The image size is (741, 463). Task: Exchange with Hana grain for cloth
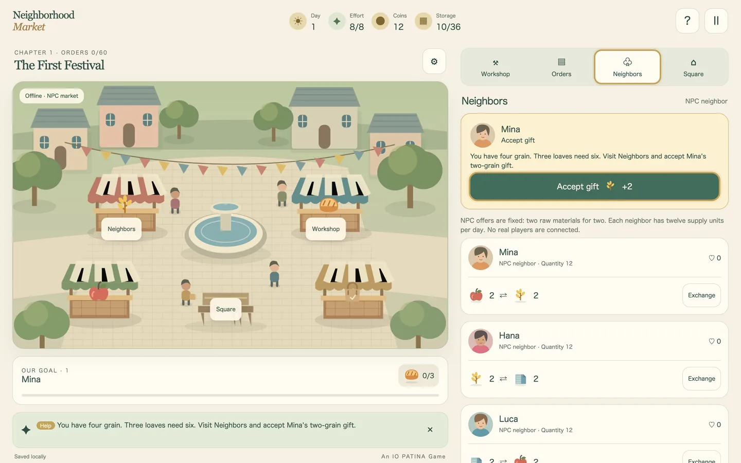(x=701, y=379)
